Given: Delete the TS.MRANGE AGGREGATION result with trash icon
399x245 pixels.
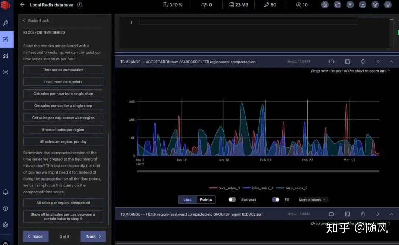Looking at the screenshot, I should tap(363, 62).
